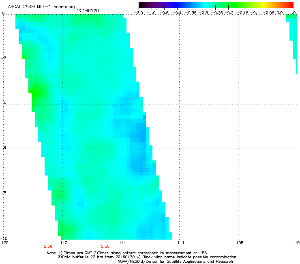Click the colorbar label -1.0
Viewport: 300px width, 264px height.
[151, 13]
